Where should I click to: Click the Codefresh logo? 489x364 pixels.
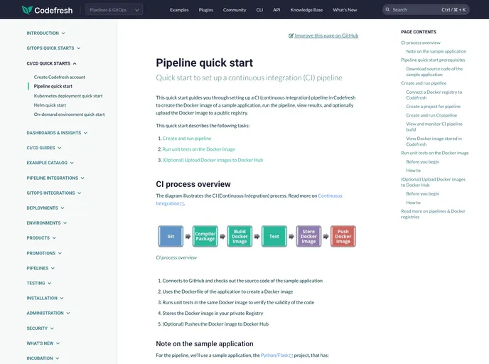[47, 10]
